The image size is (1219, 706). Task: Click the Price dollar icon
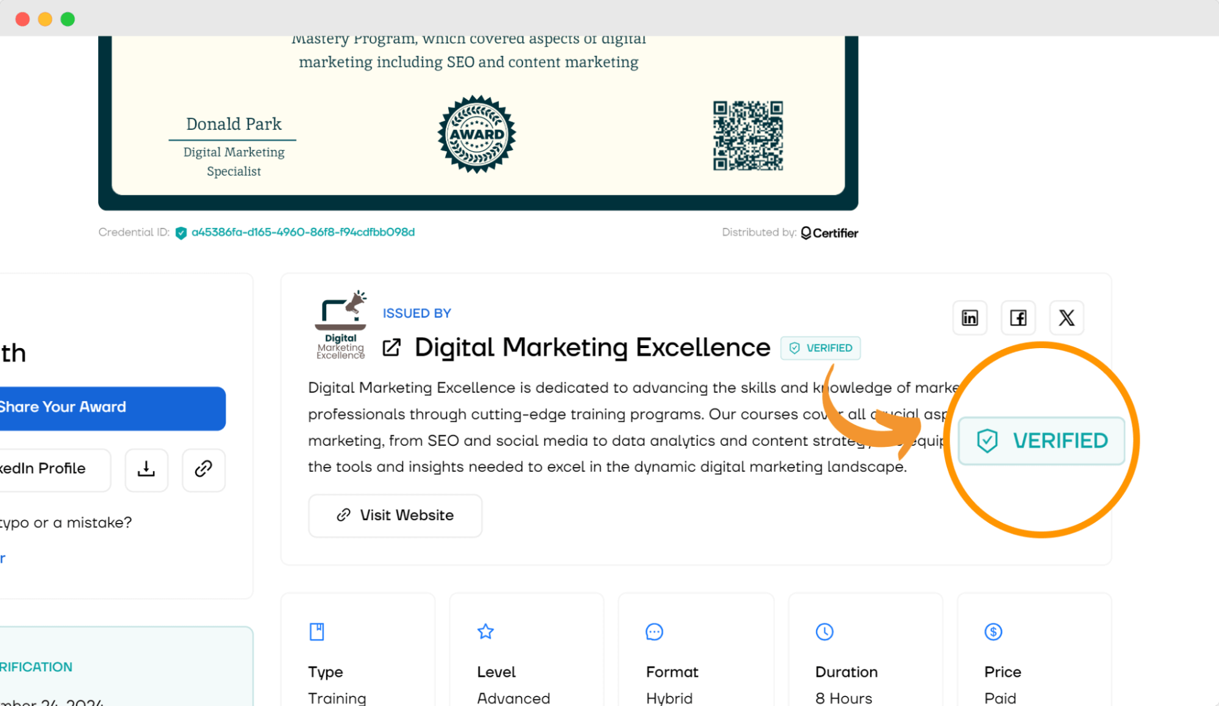pos(993,632)
